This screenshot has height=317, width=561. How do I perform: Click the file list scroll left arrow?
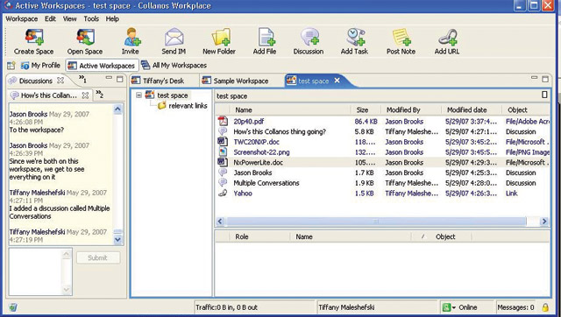[x=220, y=222]
